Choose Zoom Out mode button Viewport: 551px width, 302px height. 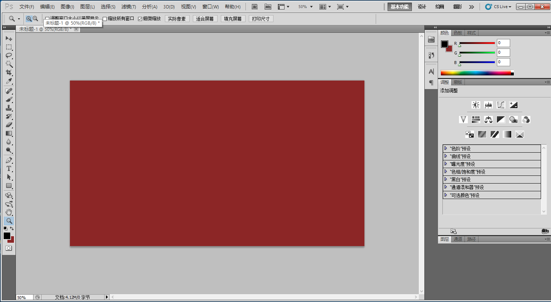[35, 18]
